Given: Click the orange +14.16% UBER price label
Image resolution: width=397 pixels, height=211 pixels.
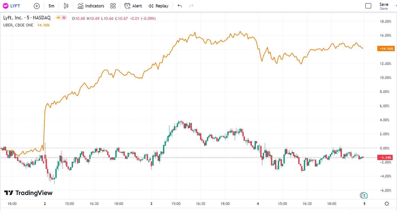Looking at the screenshot, I should (386, 49).
